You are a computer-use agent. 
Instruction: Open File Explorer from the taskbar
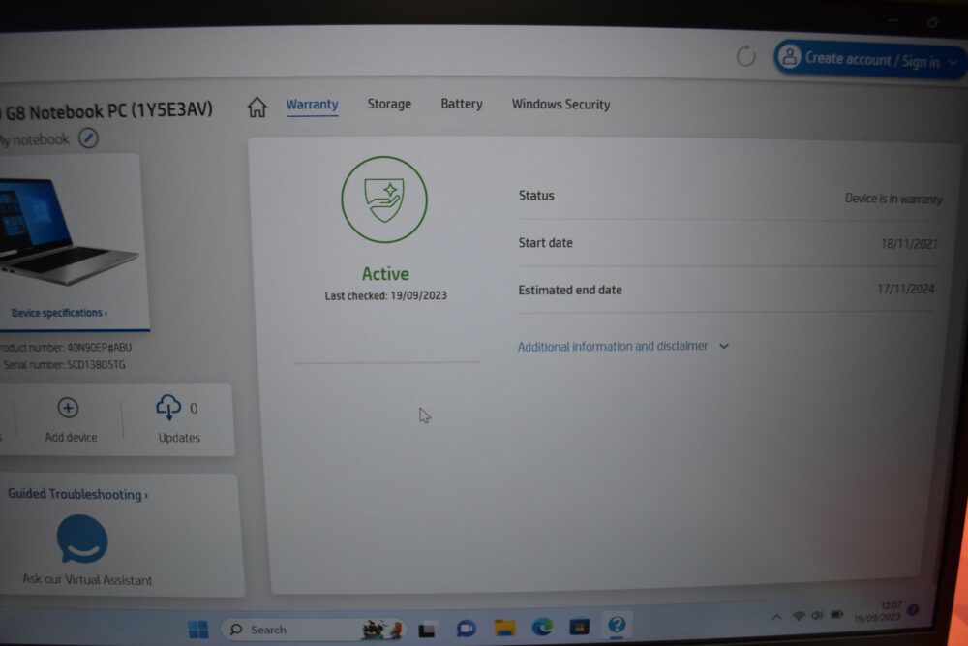(504, 628)
